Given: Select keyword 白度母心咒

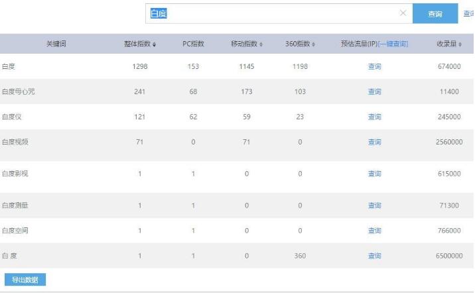Looking at the screenshot, I should click(x=18, y=91).
